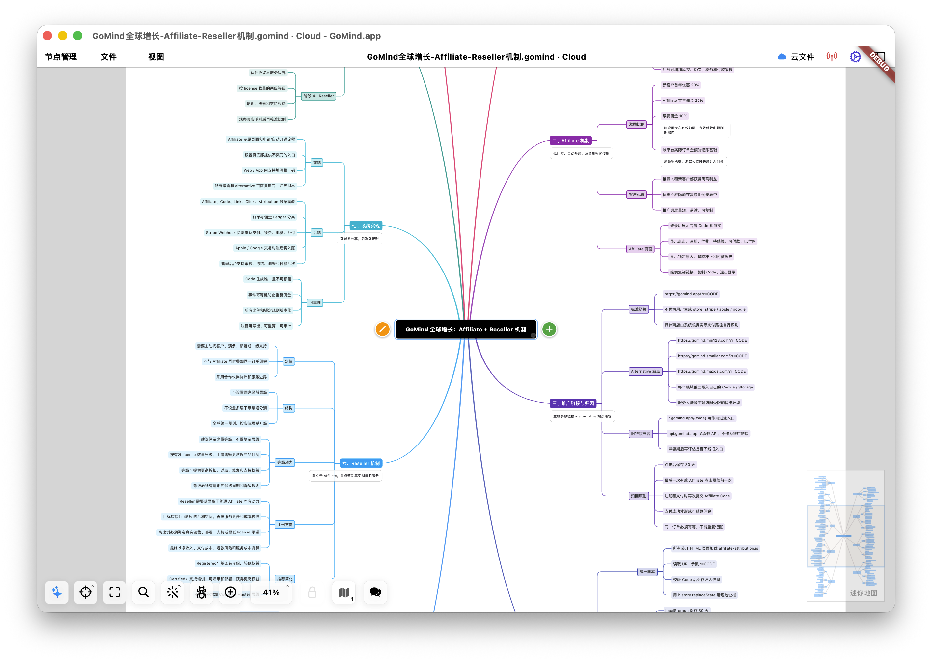Click the 不设置国家区域层级 node
This screenshot has width=932, height=661.
pos(249,393)
